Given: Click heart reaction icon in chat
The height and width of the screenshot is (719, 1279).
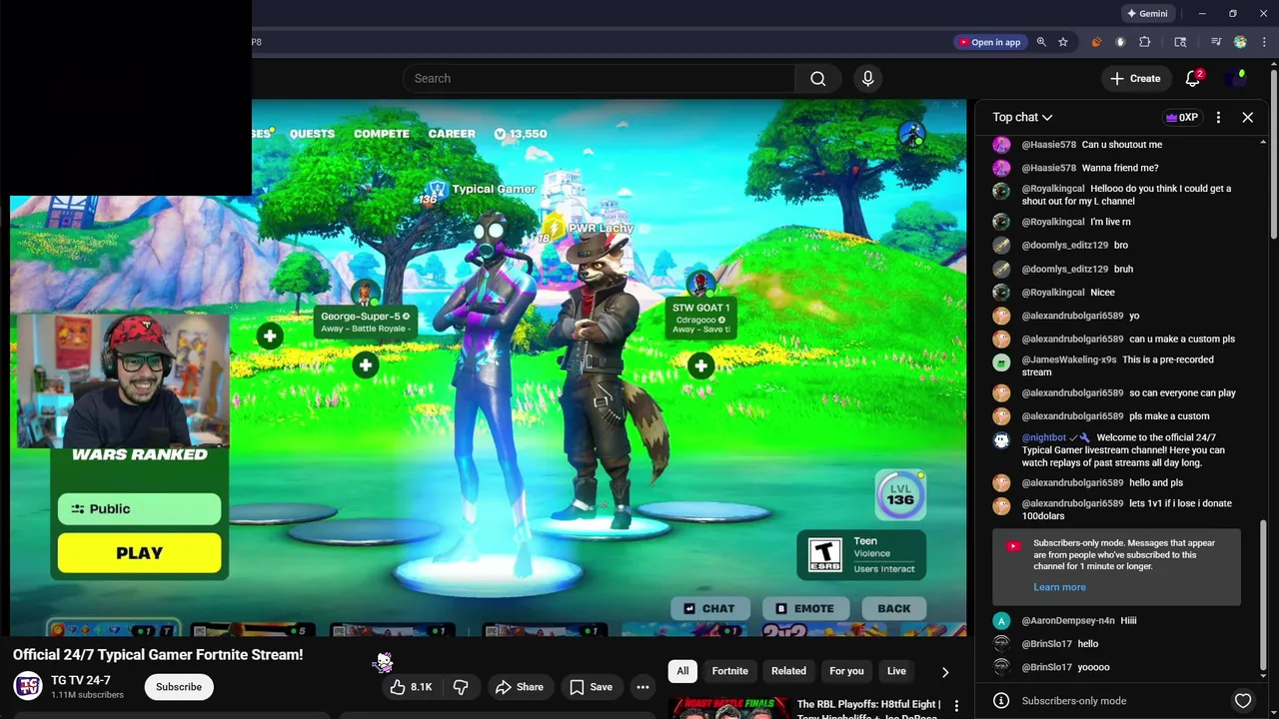Looking at the screenshot, I should pyautogui.click(x=1243, y=701).
